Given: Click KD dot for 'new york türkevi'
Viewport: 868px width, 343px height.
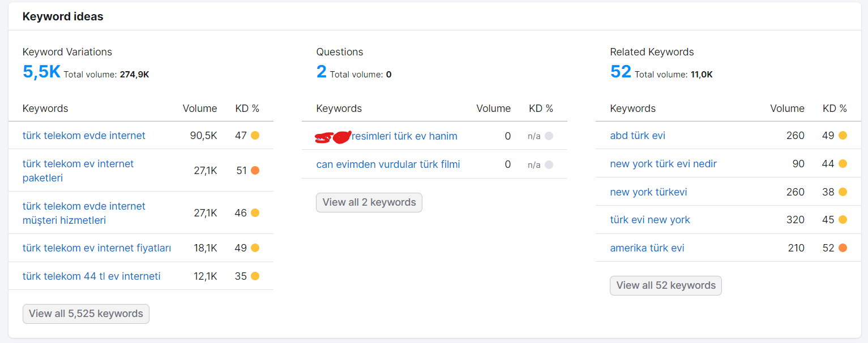Looking at the screenshot, I should click(843, 192).
